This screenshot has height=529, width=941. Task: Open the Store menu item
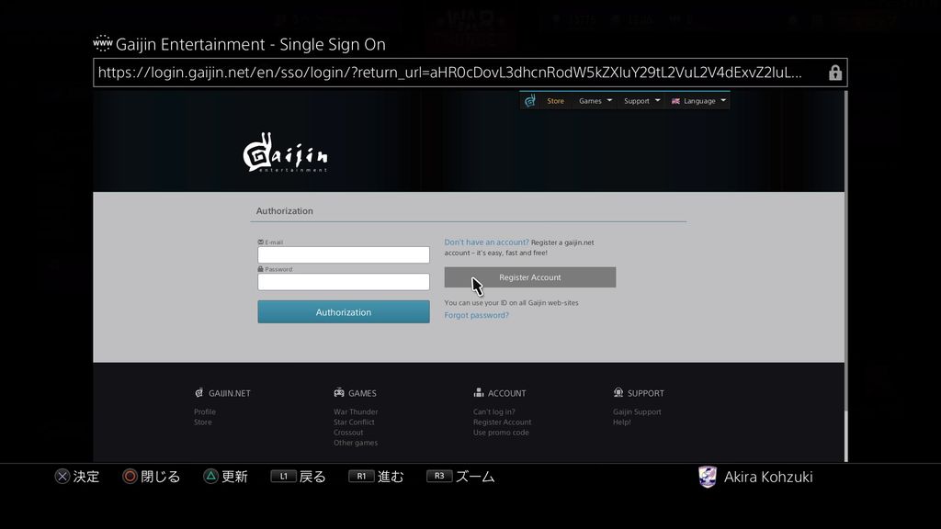[x=555, y=101]
